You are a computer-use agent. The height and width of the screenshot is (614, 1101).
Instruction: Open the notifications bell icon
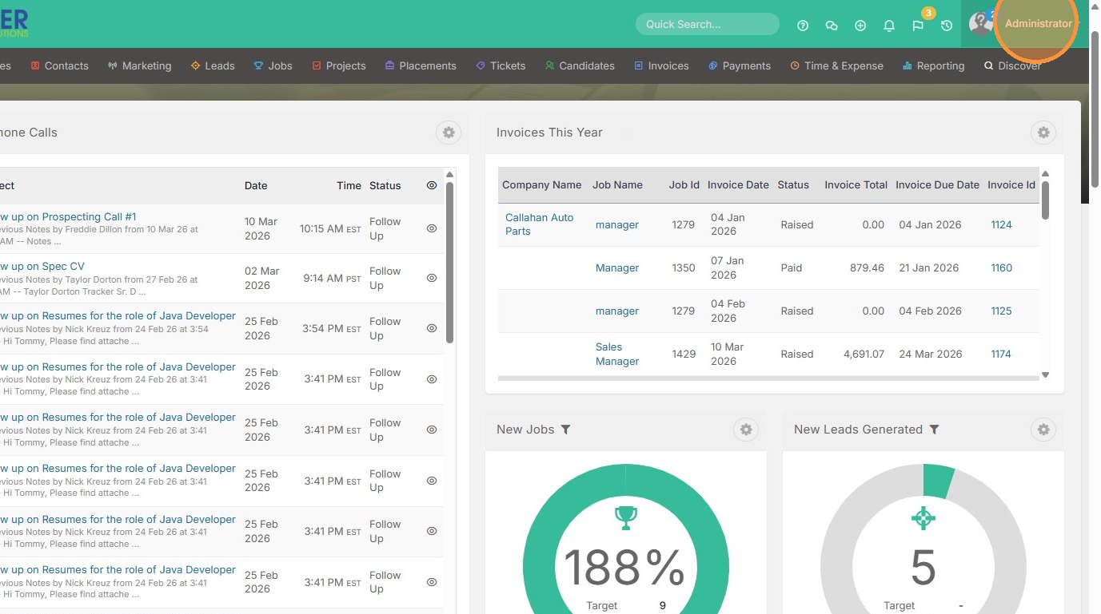(x=889, y=26)
